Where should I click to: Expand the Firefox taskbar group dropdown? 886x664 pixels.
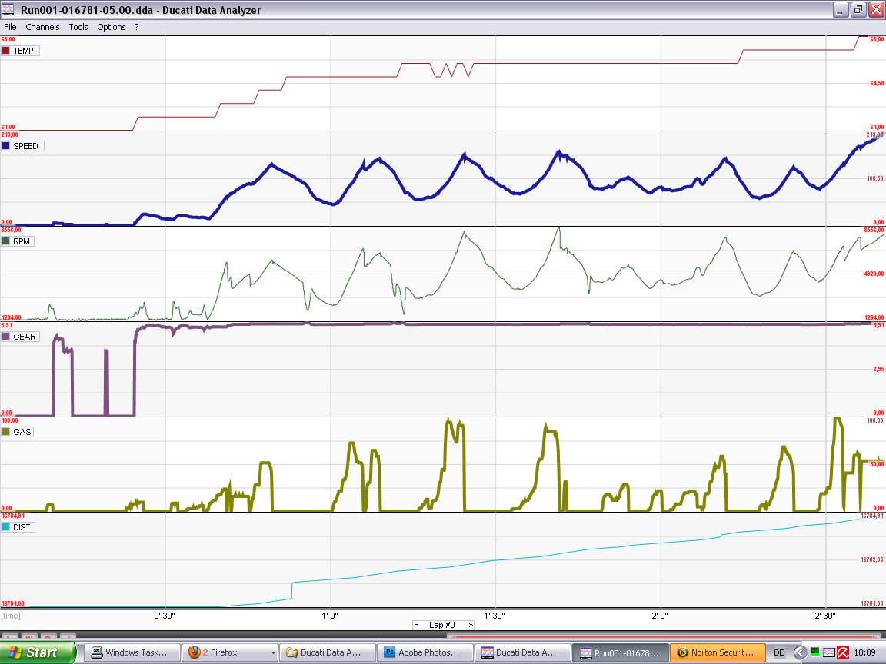coord(273,652)
